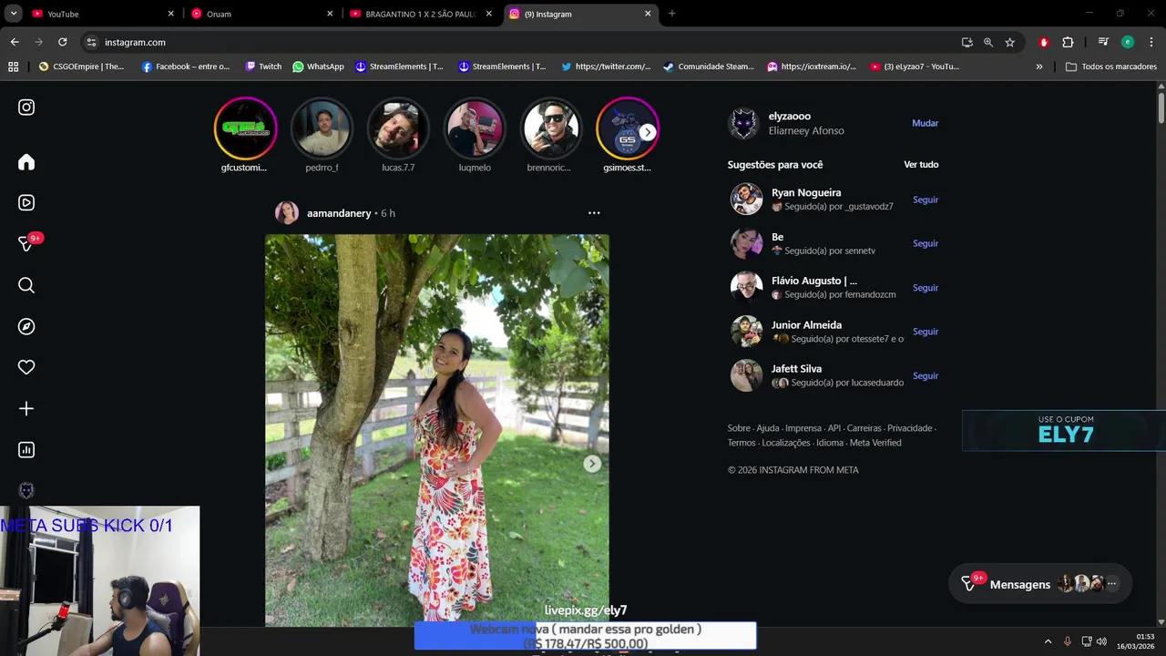Click Ver tudo suggestions link
The height and width of the screenshot is (656, 1166).
(921, 165)
